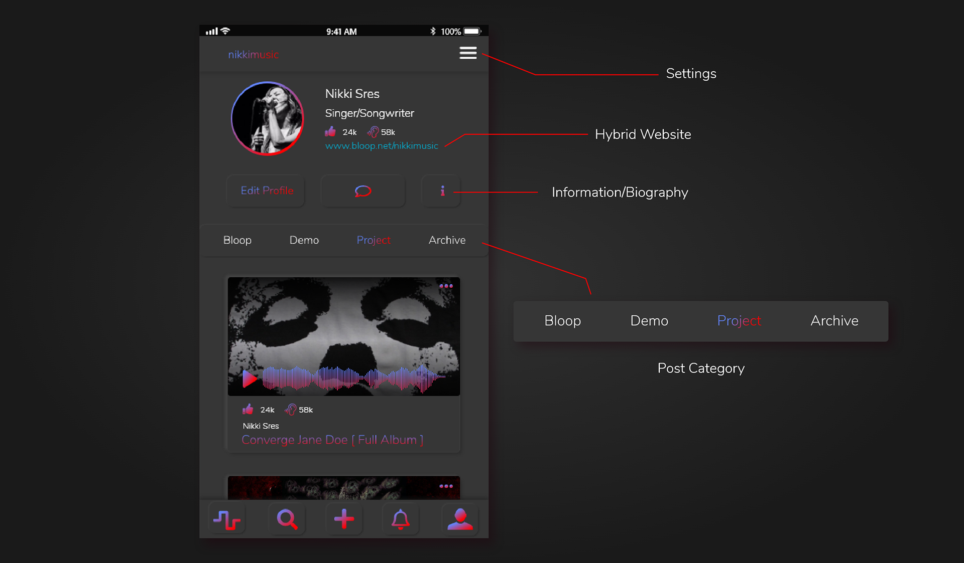The width and height of the screenshot is (964, 563).
Task: Click the Singer/Songwriter subtitle
Action: [370, 113]
